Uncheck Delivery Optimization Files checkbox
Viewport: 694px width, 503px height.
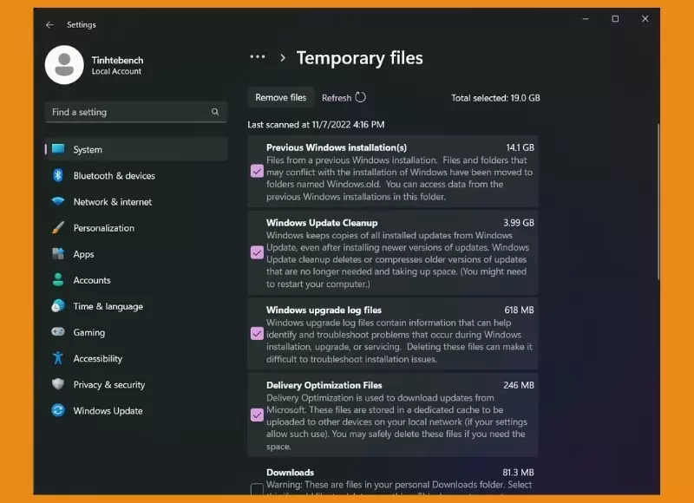pos(257,415)
